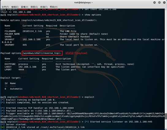
Task: Click payload text windows/shell/reverse_tcp
Action: tap(42, 53)
